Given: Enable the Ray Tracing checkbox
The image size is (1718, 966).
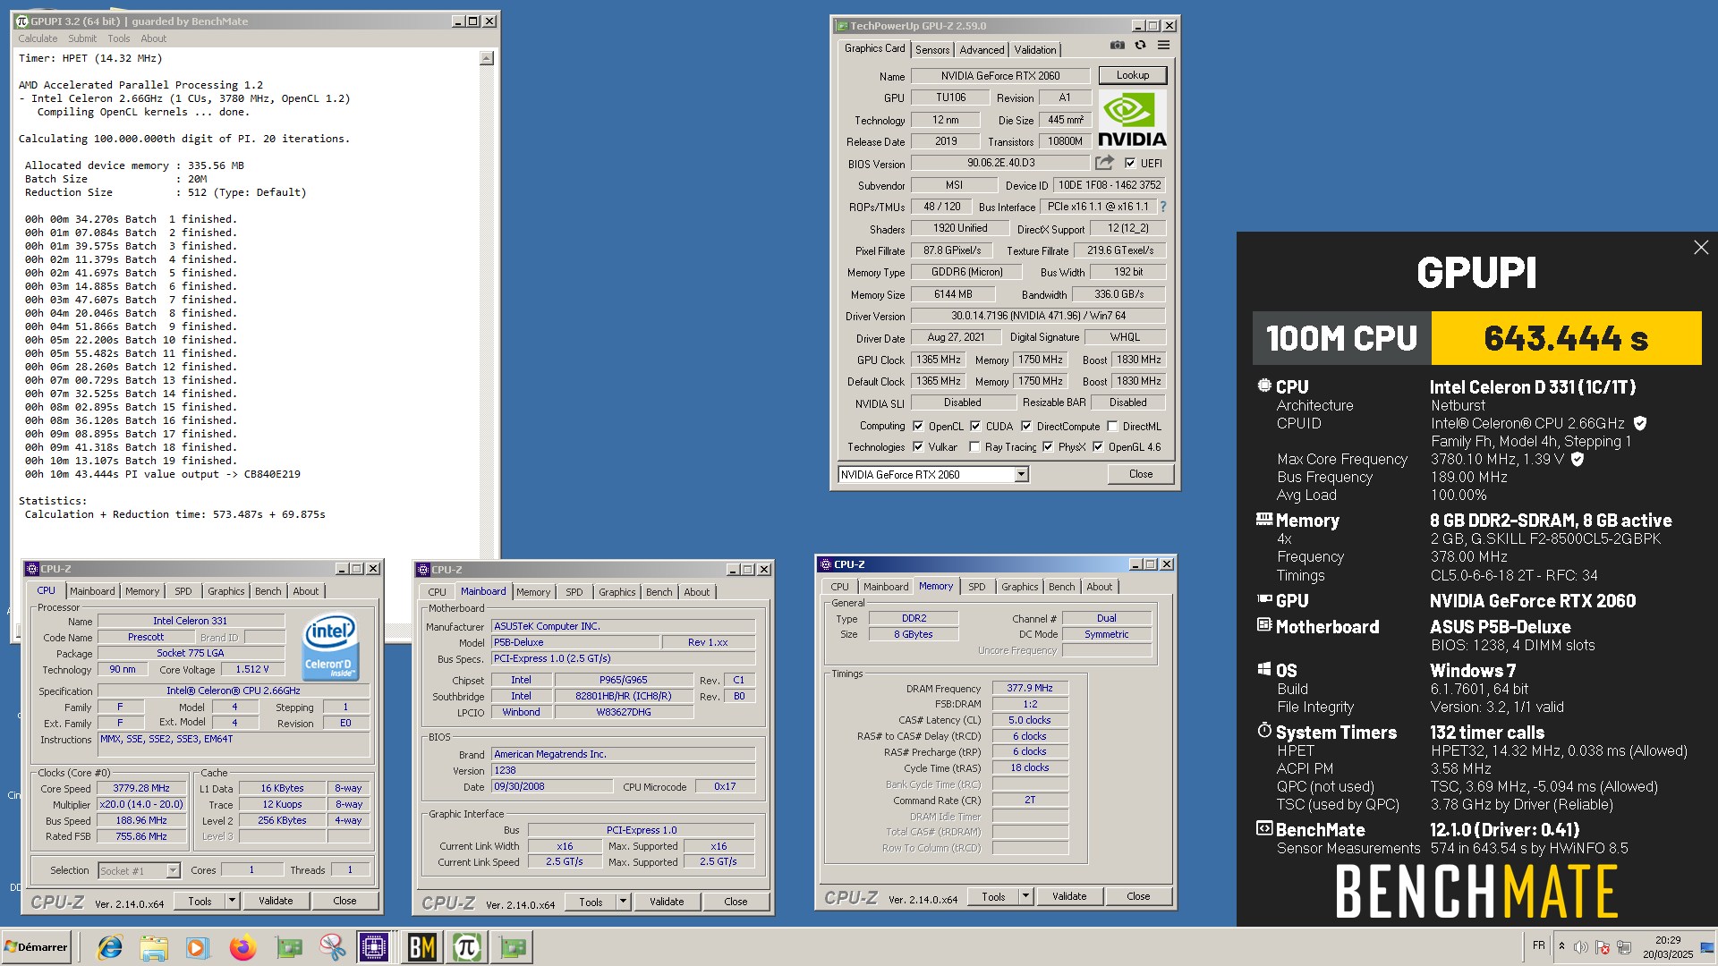Looking at the screenshot, I should (x=974, y=447).
